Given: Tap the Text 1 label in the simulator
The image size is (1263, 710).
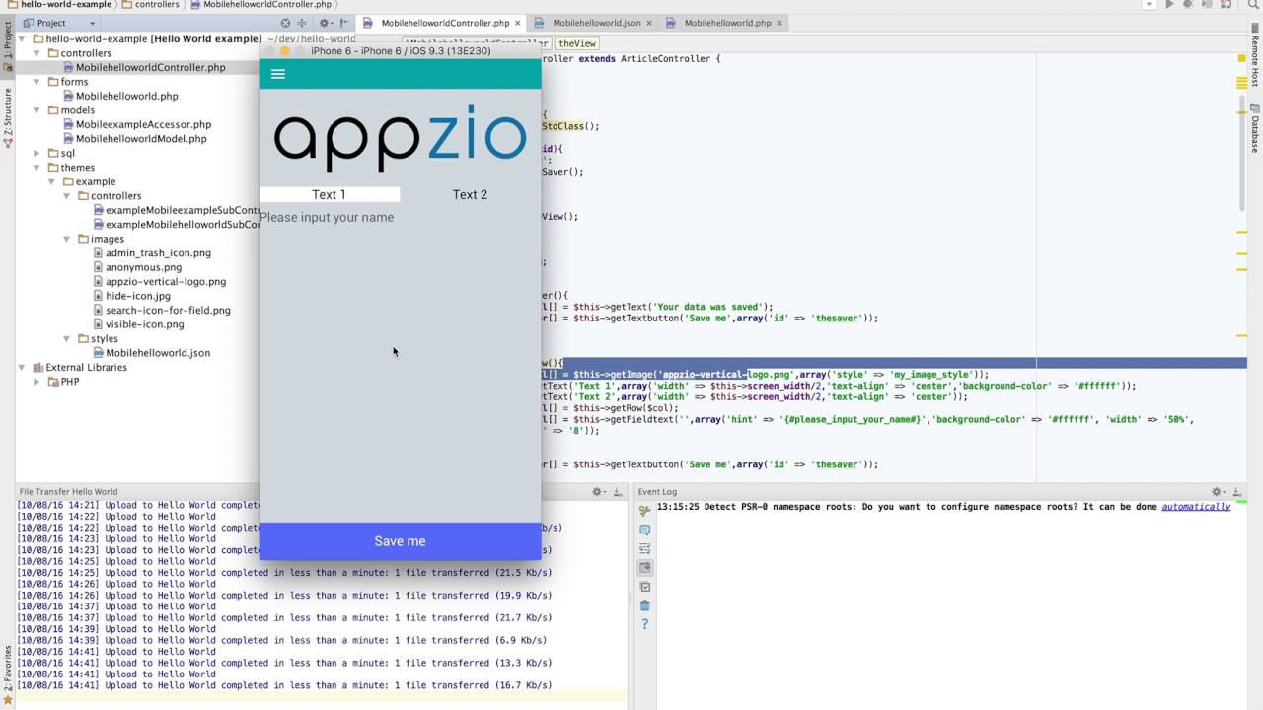Looking at the screenshot, I should click(329, 194).
